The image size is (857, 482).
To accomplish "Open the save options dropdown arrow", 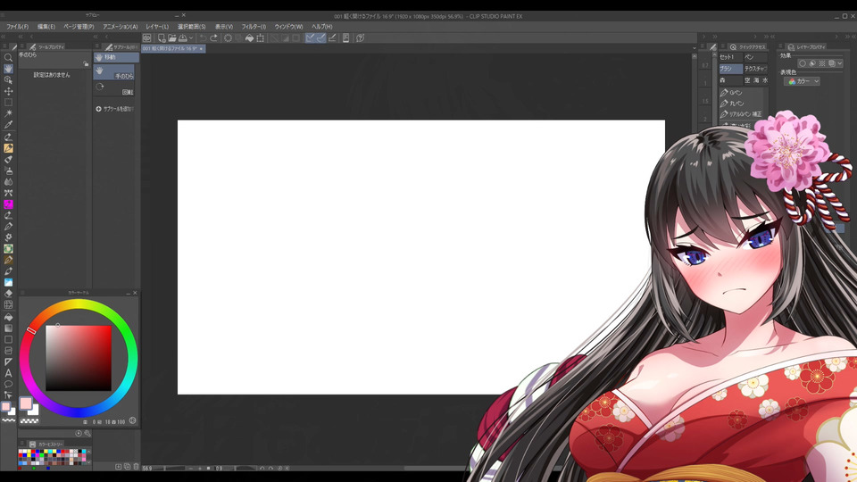I will click(190, 37).
